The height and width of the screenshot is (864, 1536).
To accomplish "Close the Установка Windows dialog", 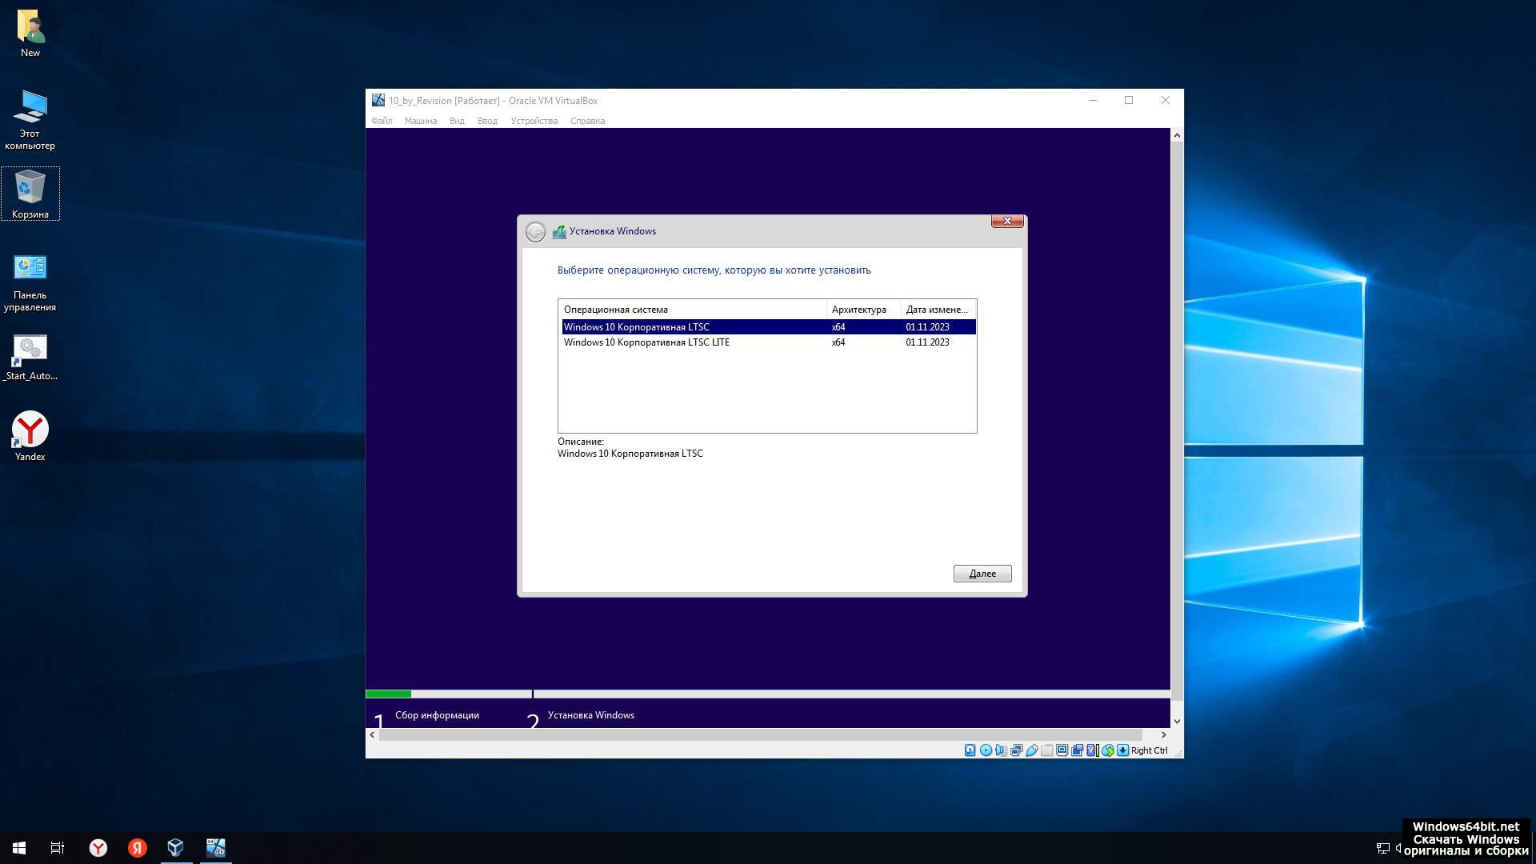I will (1007, 222).
